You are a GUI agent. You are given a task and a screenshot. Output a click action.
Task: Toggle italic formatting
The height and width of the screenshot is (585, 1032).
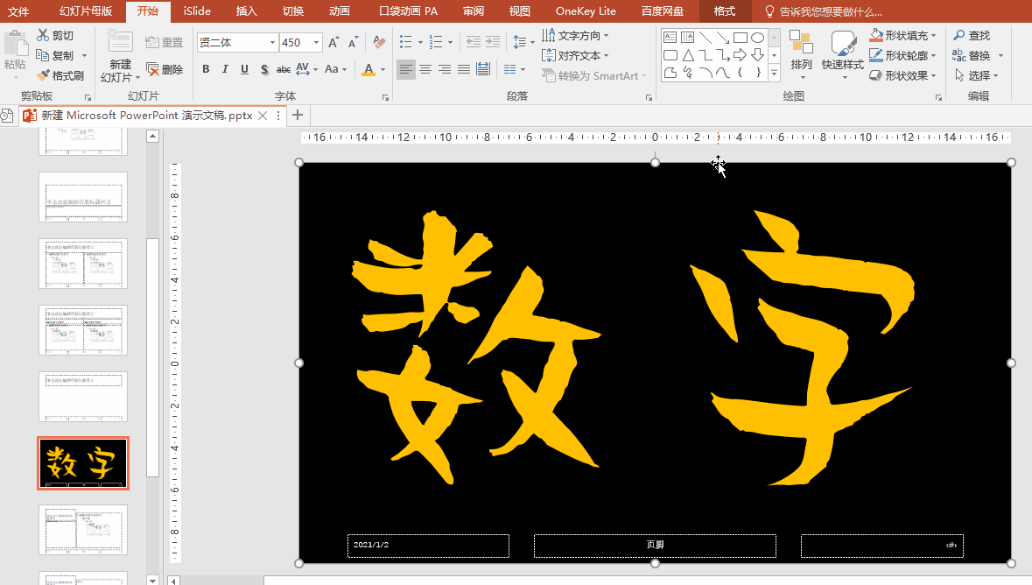[225, 69]
